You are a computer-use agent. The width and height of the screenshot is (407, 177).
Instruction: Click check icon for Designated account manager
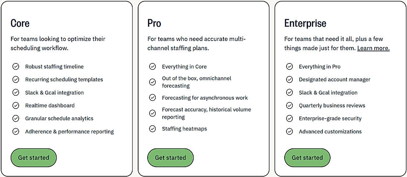coord(289,80)
